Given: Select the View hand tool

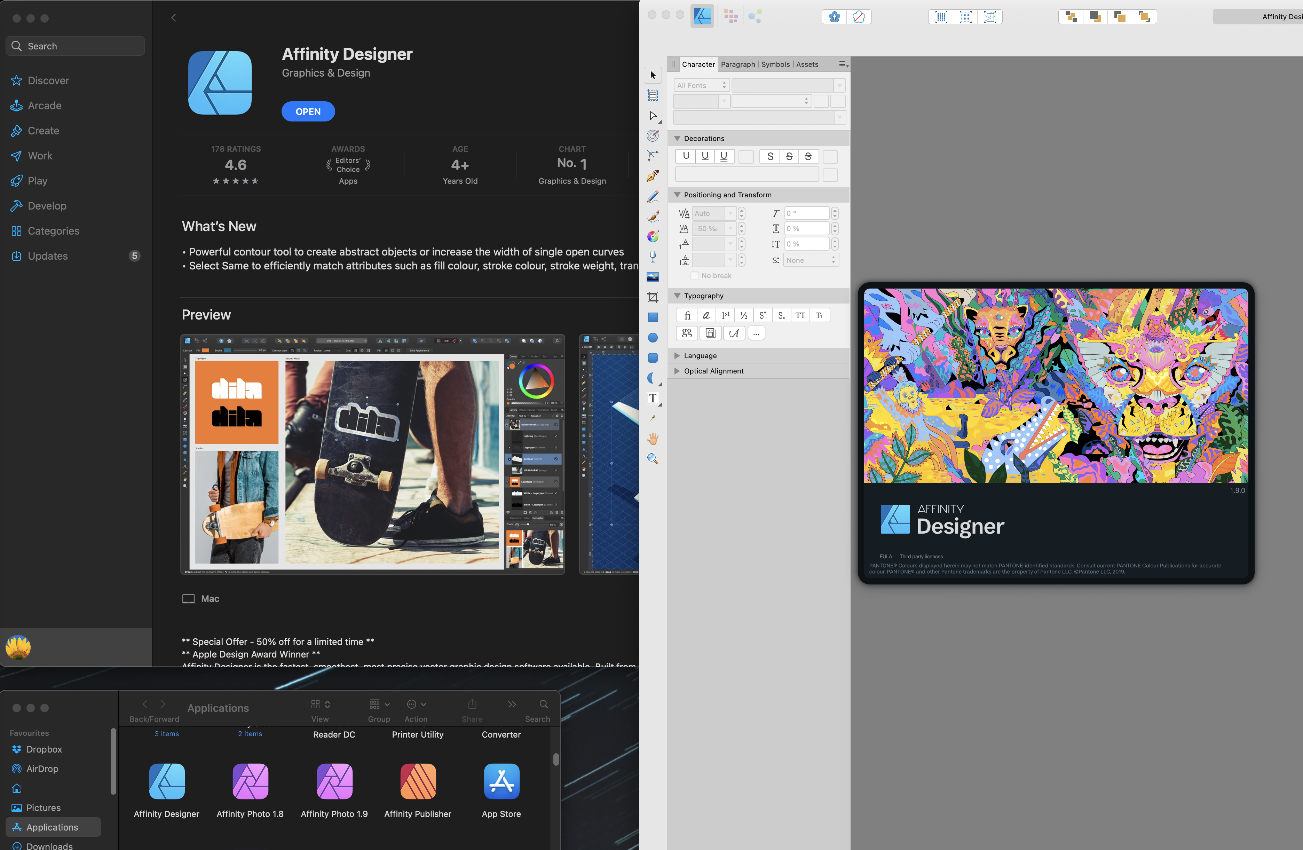Looking at the screenshot, I should (x=653, y=438).
